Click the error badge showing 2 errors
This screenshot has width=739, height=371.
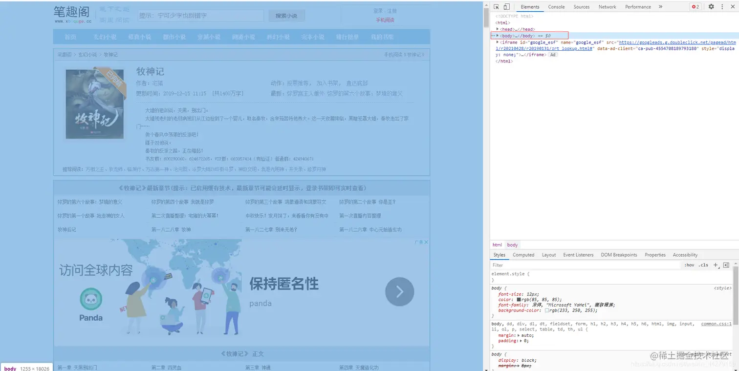point(695,6)
